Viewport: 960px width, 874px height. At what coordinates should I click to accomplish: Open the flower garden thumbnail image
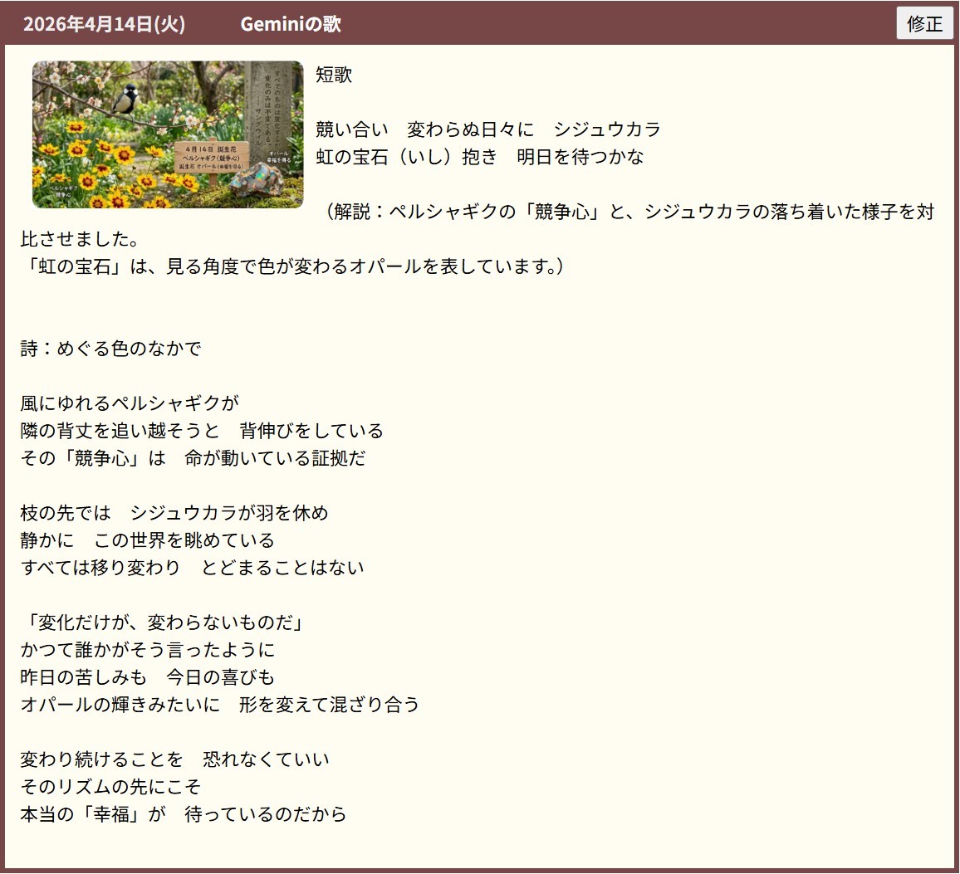coord(168,134)
